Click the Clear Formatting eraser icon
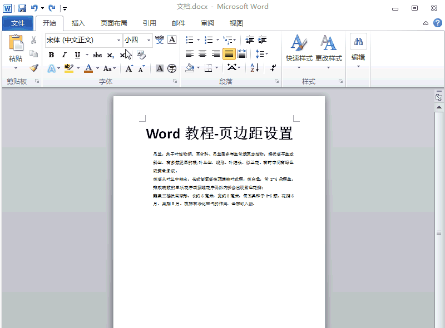 click(141, 54)
